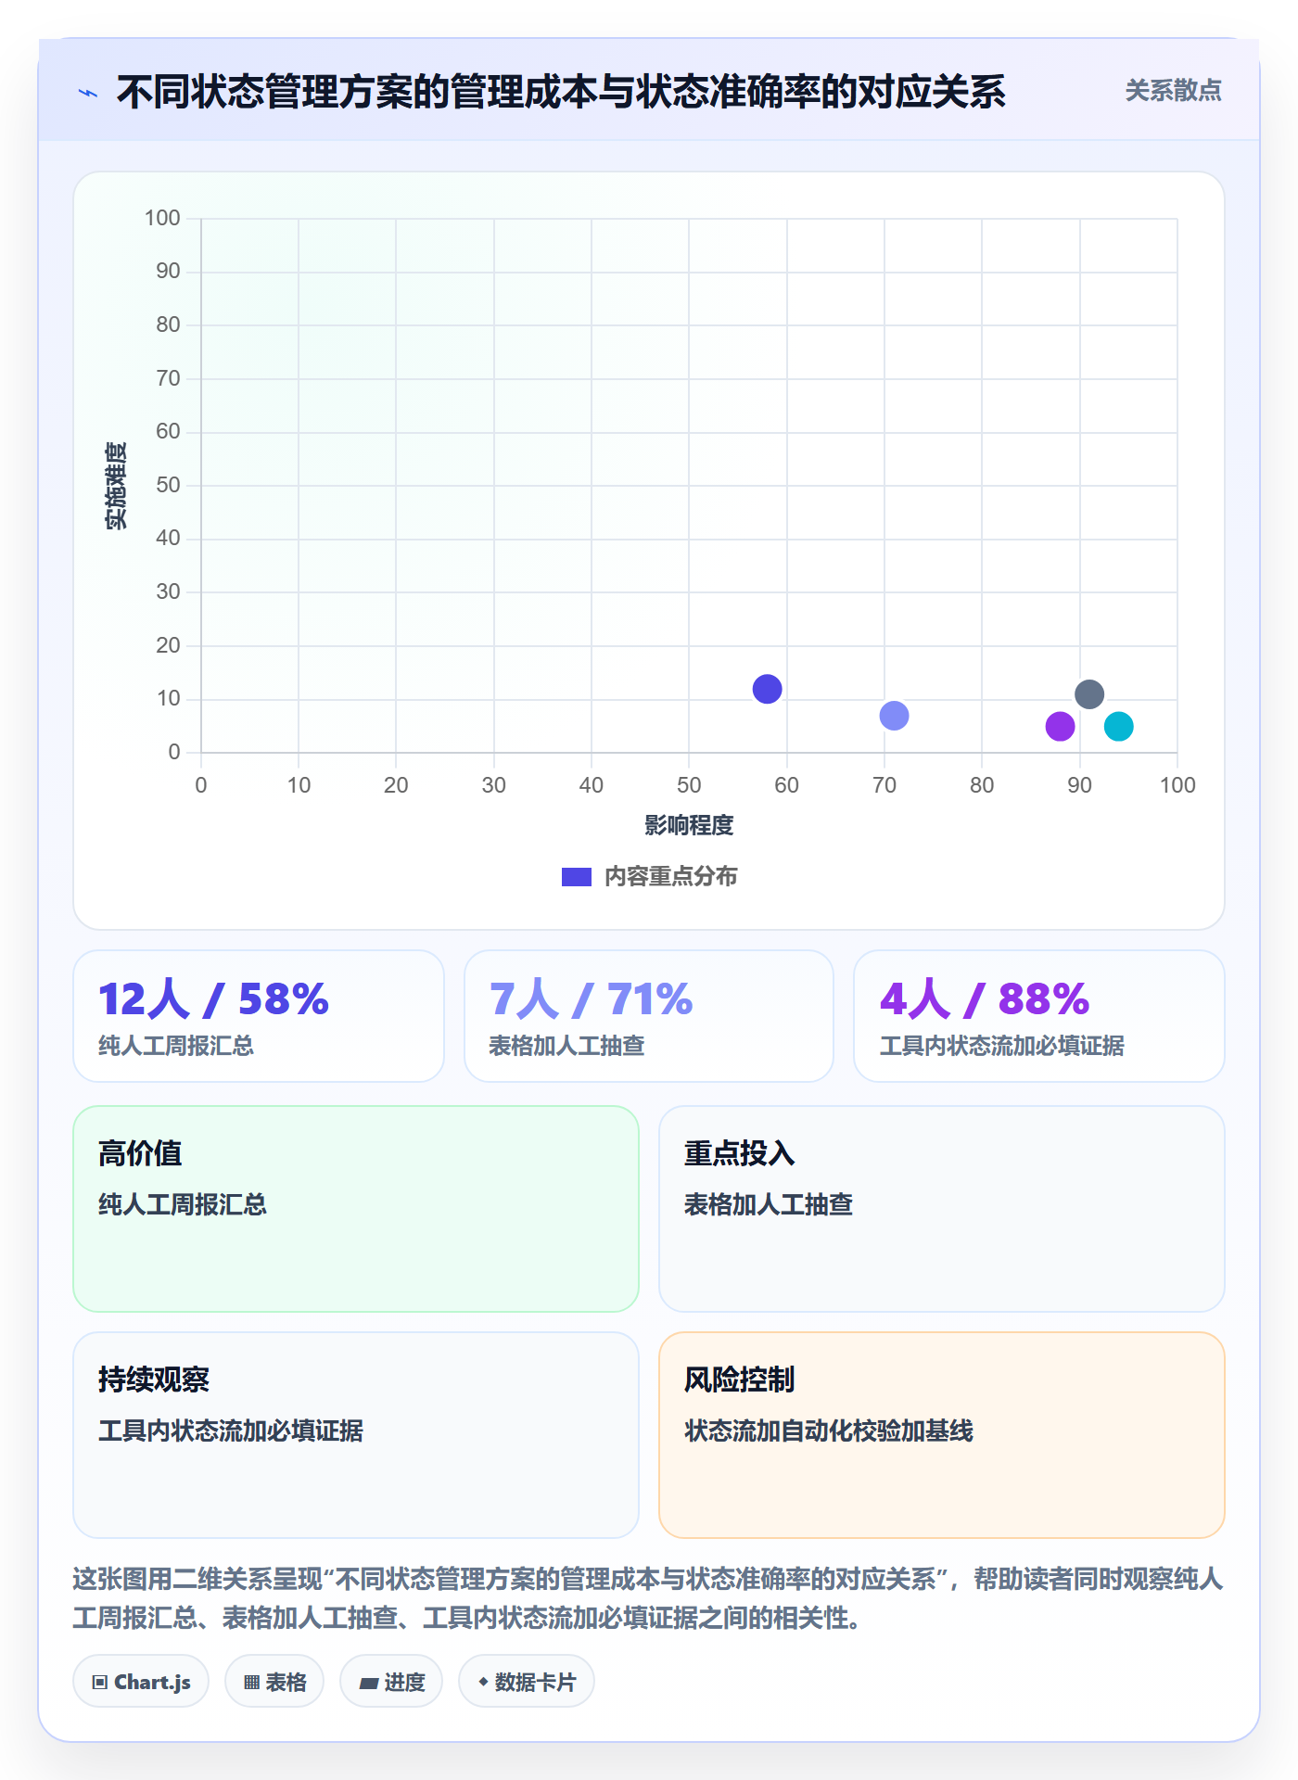Click the 内容重点分布 legend label
1298x1780 pixels.
tap(670, 876)
